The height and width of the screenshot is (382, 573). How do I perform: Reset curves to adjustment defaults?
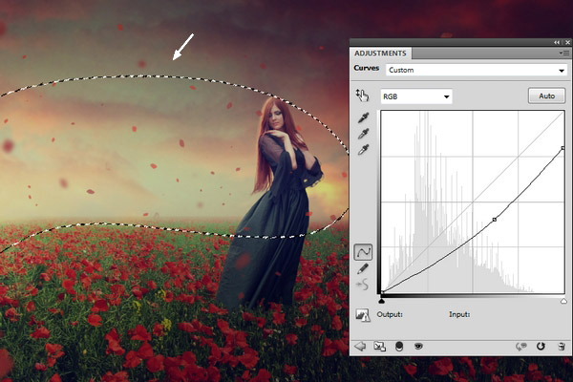click(x=541, y=347)
